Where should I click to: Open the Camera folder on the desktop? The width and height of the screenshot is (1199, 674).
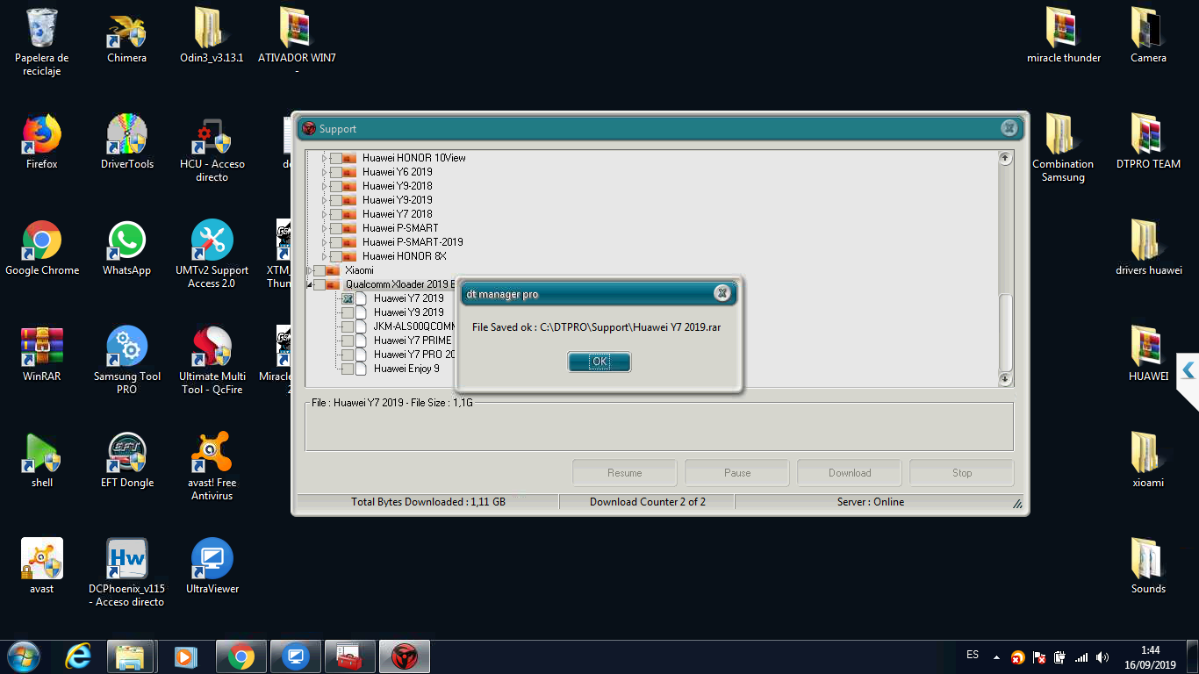point(1148,35)
